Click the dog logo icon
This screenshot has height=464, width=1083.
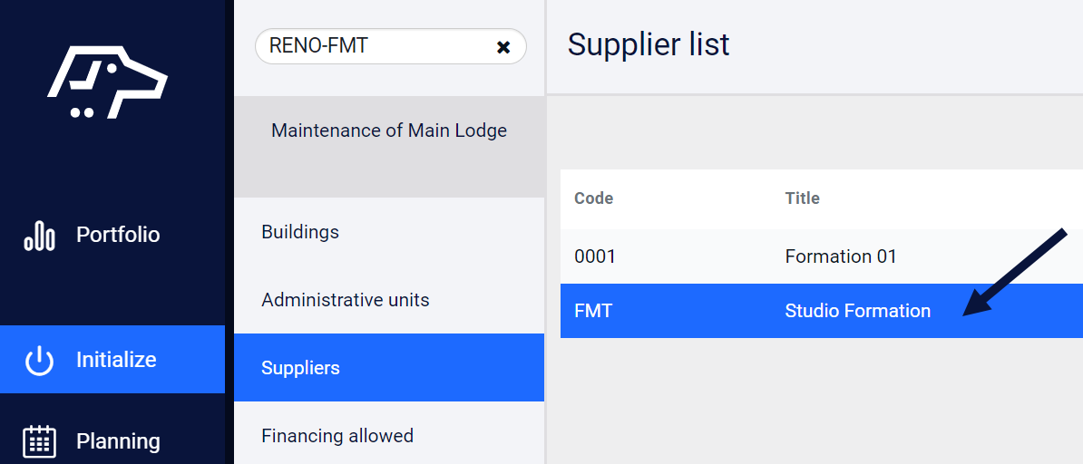pyautogui.click(x=107, y=82)
